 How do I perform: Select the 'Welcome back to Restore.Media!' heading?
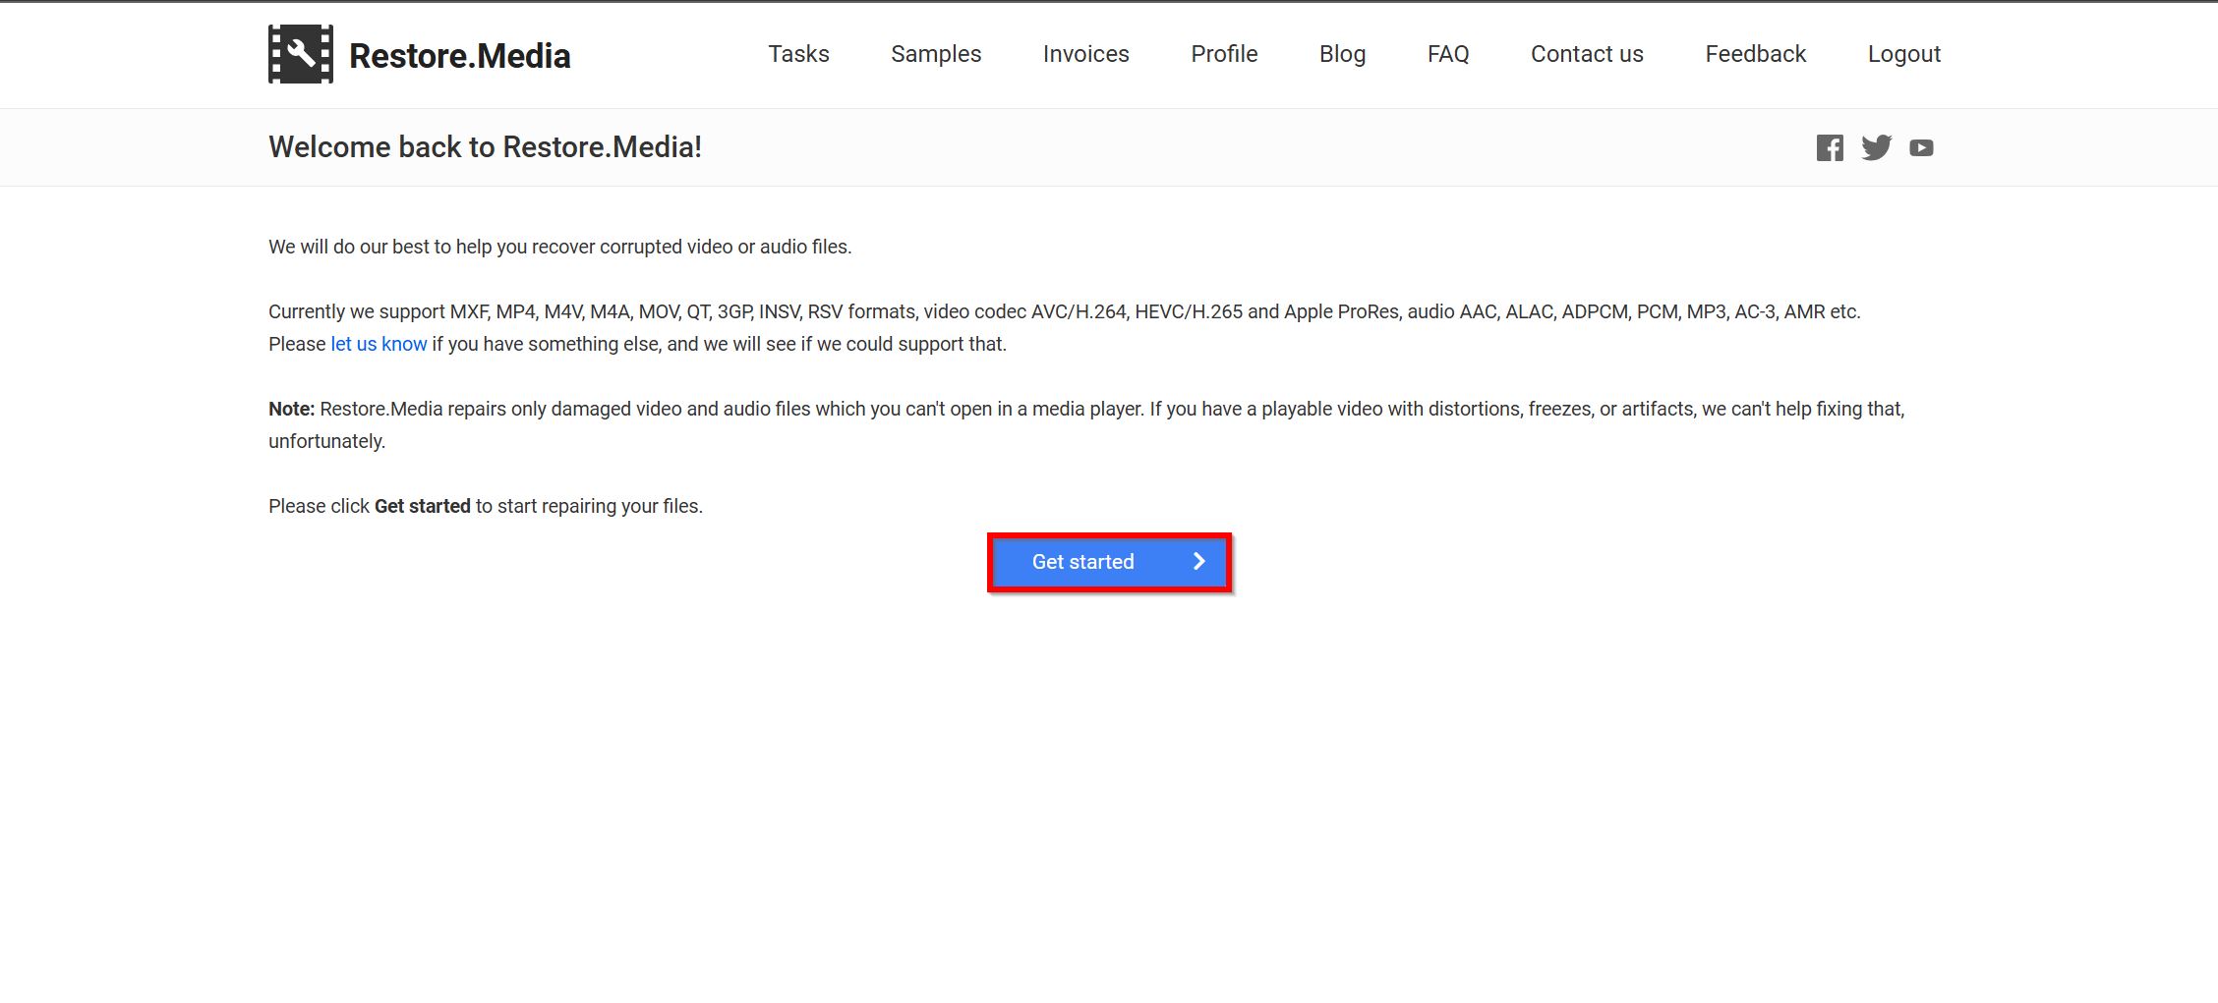point(485,147)
